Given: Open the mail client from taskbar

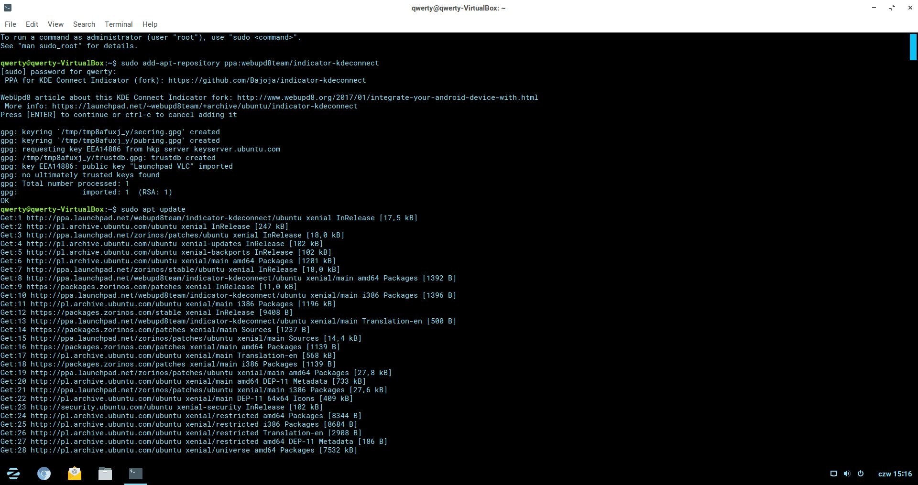Looking at the screenshot, I should [75, 474].
